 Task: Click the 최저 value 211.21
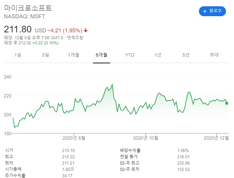[x=68, y=163]
